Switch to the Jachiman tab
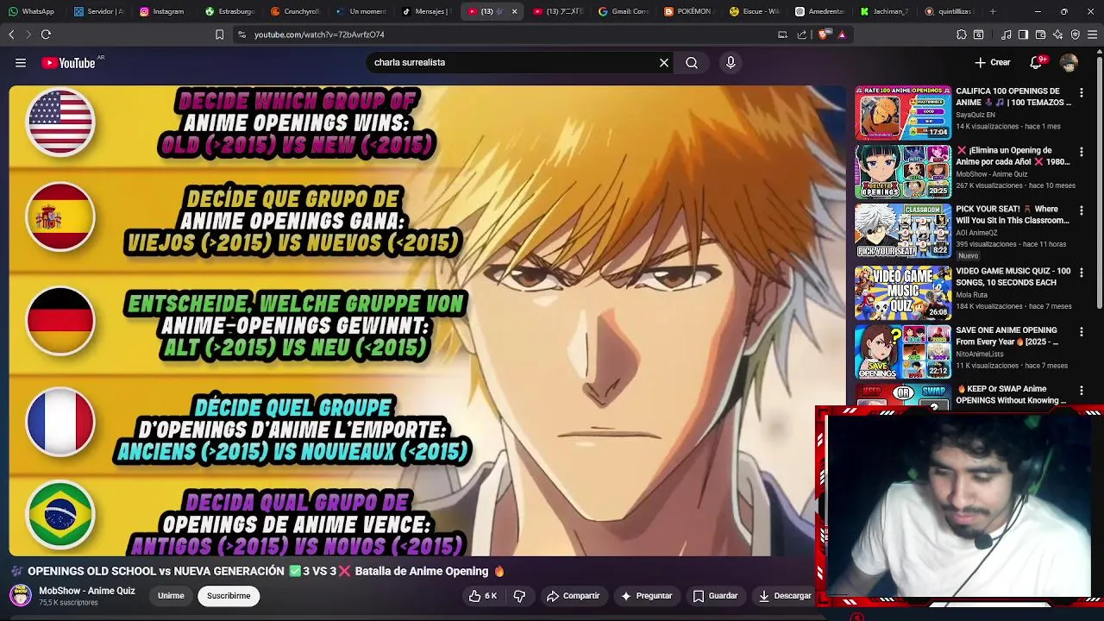 point(885,11)
